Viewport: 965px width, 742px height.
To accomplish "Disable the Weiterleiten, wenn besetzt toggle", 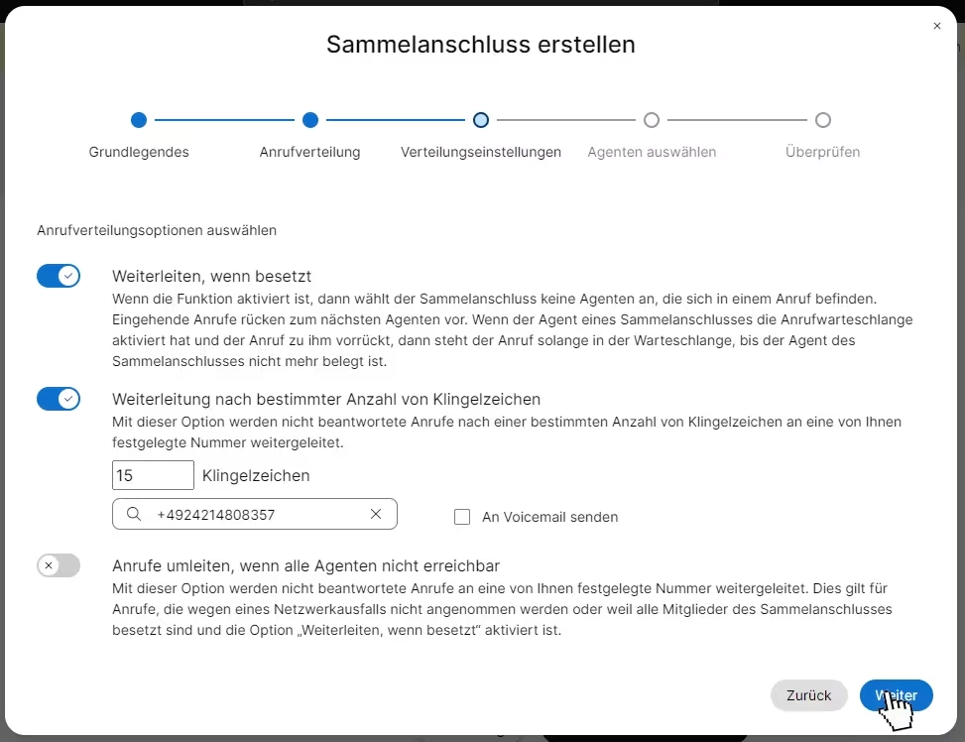I will tap(59, 276).
